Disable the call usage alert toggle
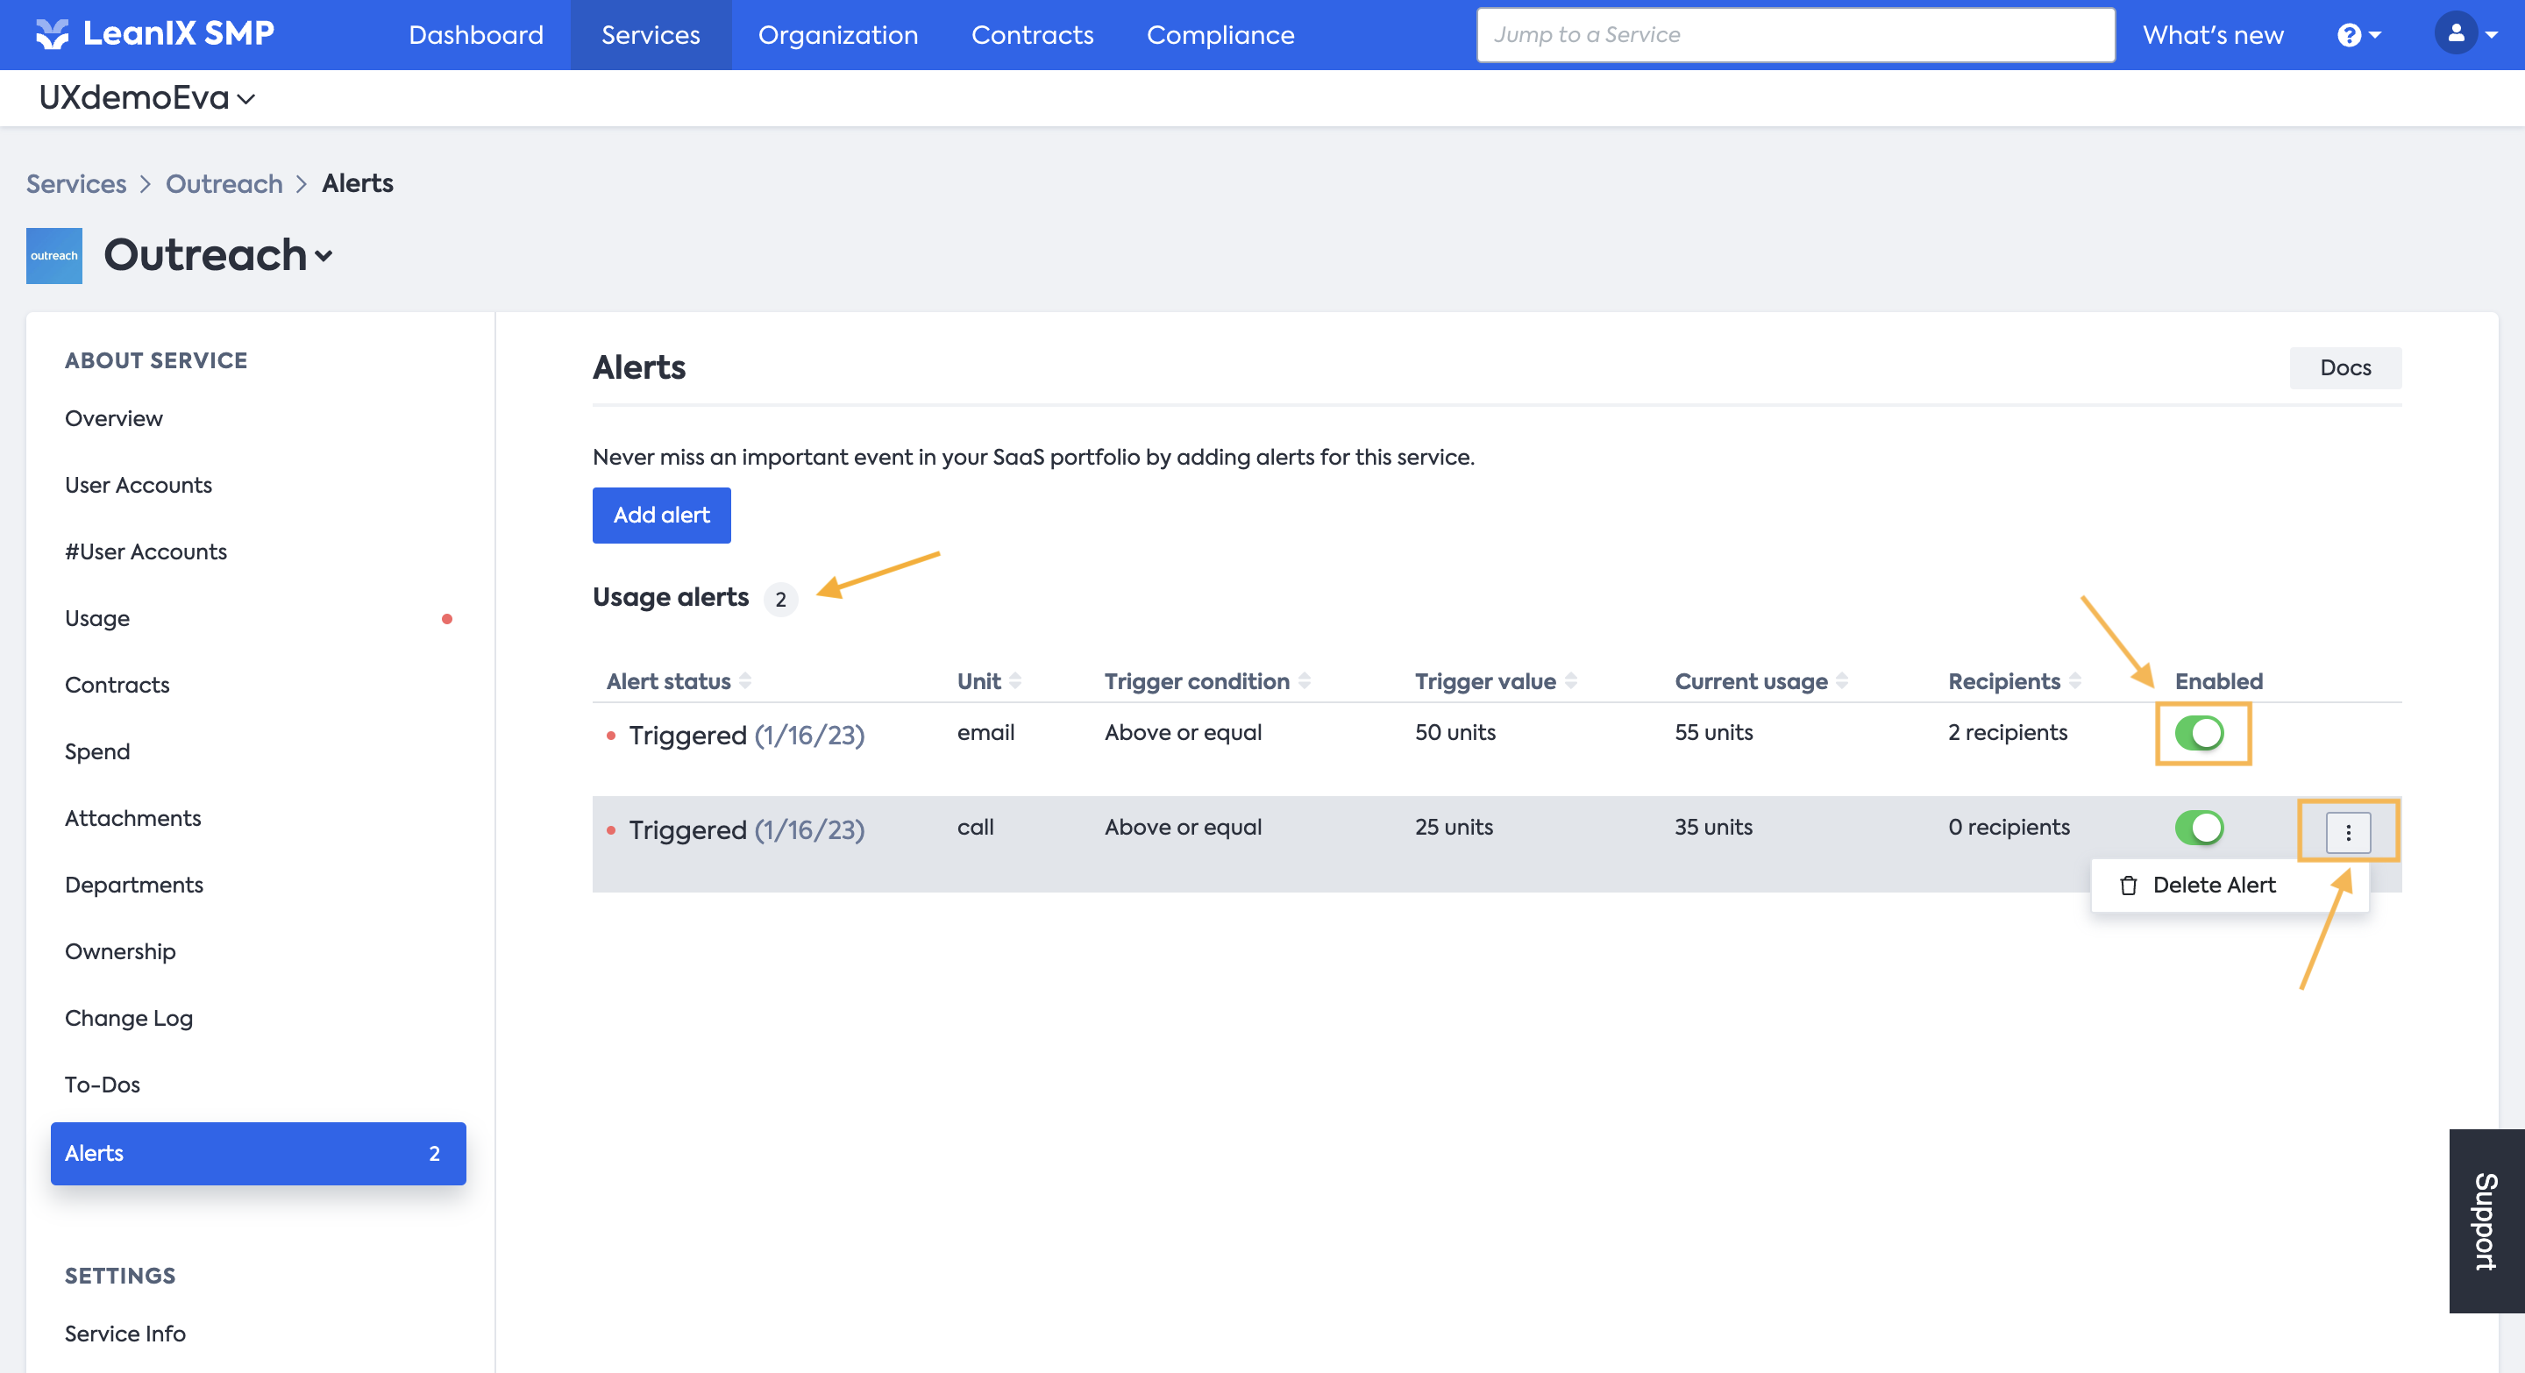This screenshot has height=1373, width=2525. [x=2199, y=827]
